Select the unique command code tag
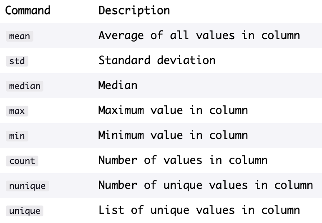The image size is (322, 223). click(25, 211)
